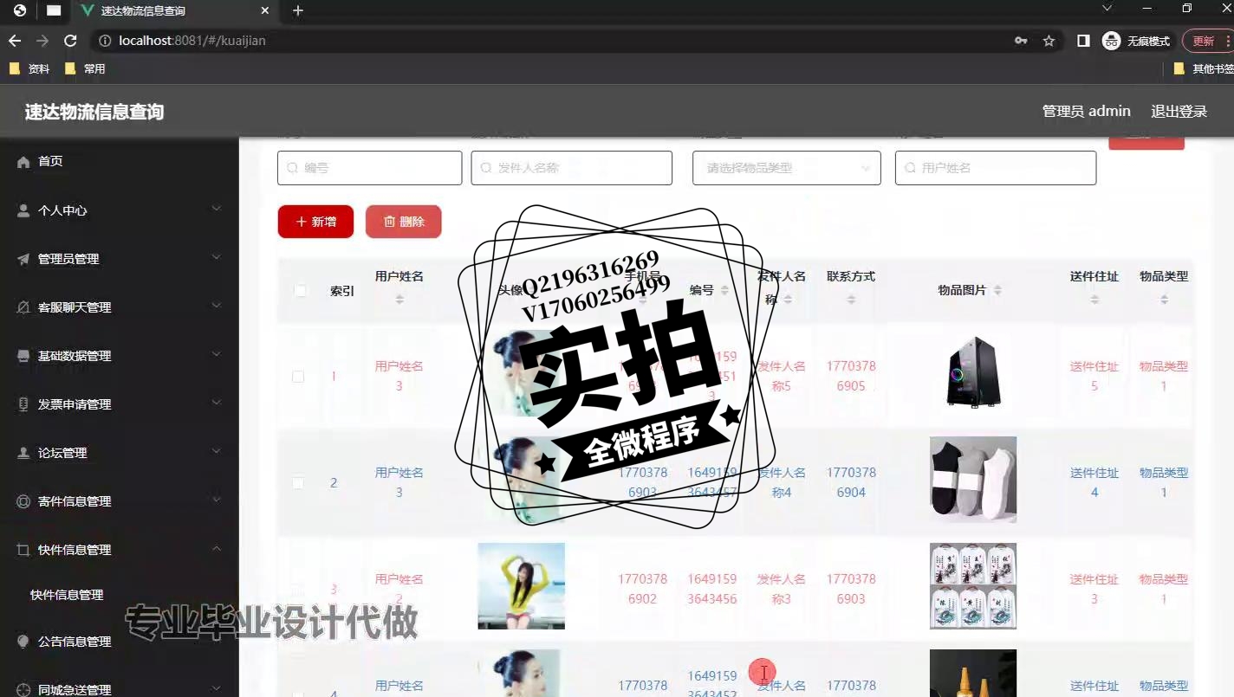Check the checkbox for row 1
This screenshot has width=1234, height=697.
[298, 377]
